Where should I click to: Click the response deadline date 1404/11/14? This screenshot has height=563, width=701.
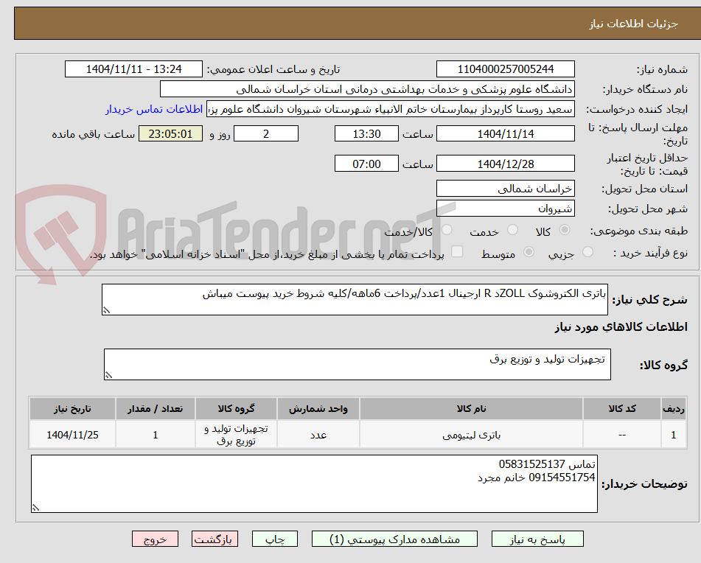505,133
